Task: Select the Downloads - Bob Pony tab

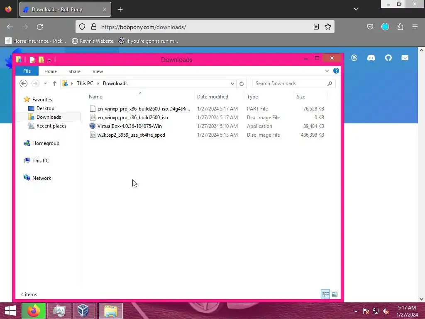Action: coord(65,9)
